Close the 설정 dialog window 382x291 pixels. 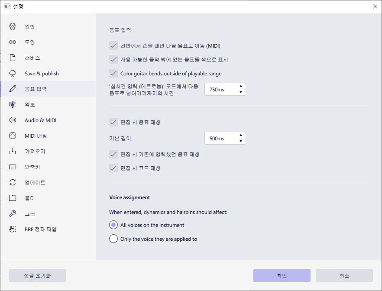375,6
